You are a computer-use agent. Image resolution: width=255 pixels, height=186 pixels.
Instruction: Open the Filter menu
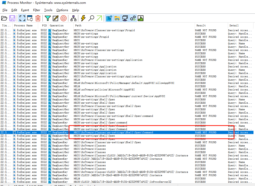36,10
